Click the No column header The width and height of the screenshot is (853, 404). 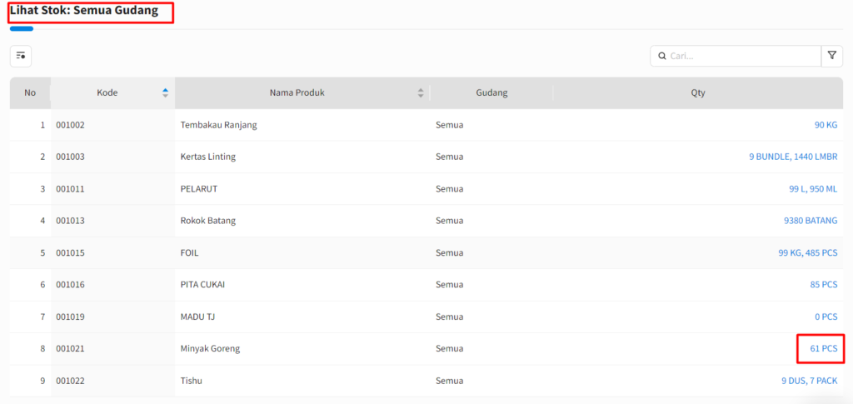point(30,93)
